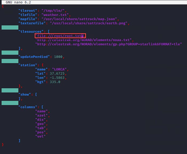The width and height of the screenshot is (187, 154).
Task: Click the "tab" column entry
Action: click(40, 128)
